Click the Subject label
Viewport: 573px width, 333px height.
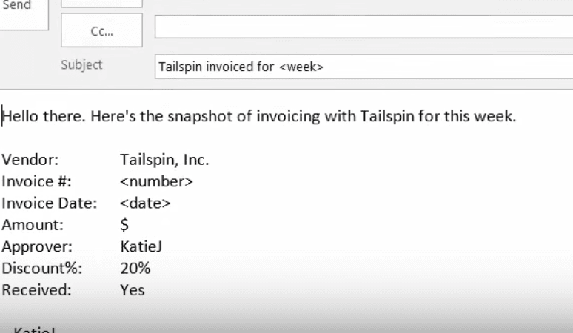point(81,65)
